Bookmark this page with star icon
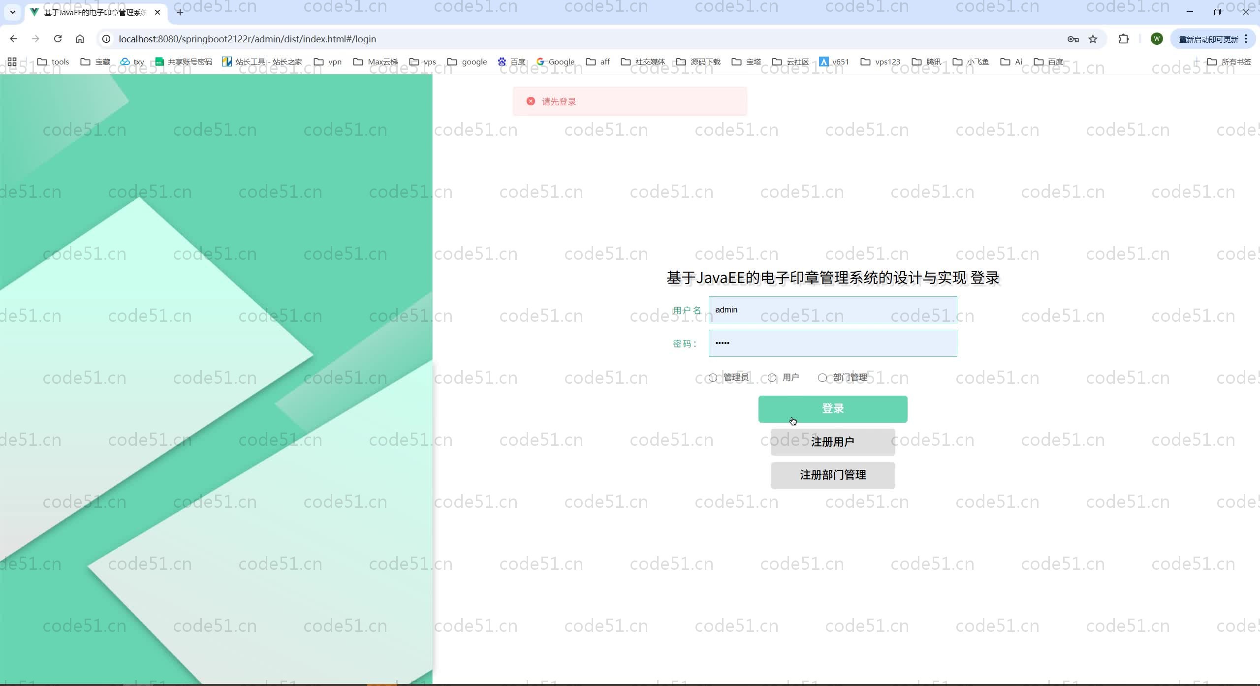1260x686 pixels. pos(1093,39)
